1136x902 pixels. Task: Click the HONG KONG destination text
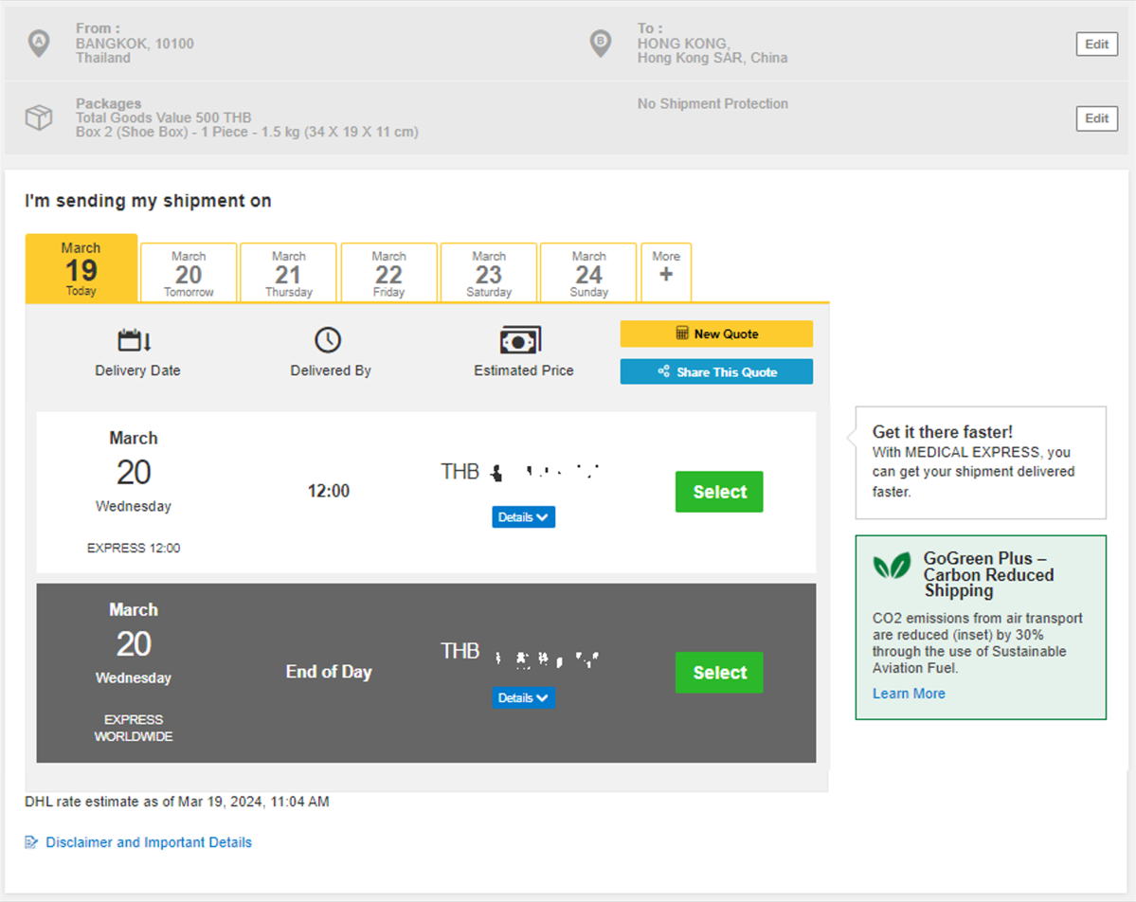pos(683,44)
